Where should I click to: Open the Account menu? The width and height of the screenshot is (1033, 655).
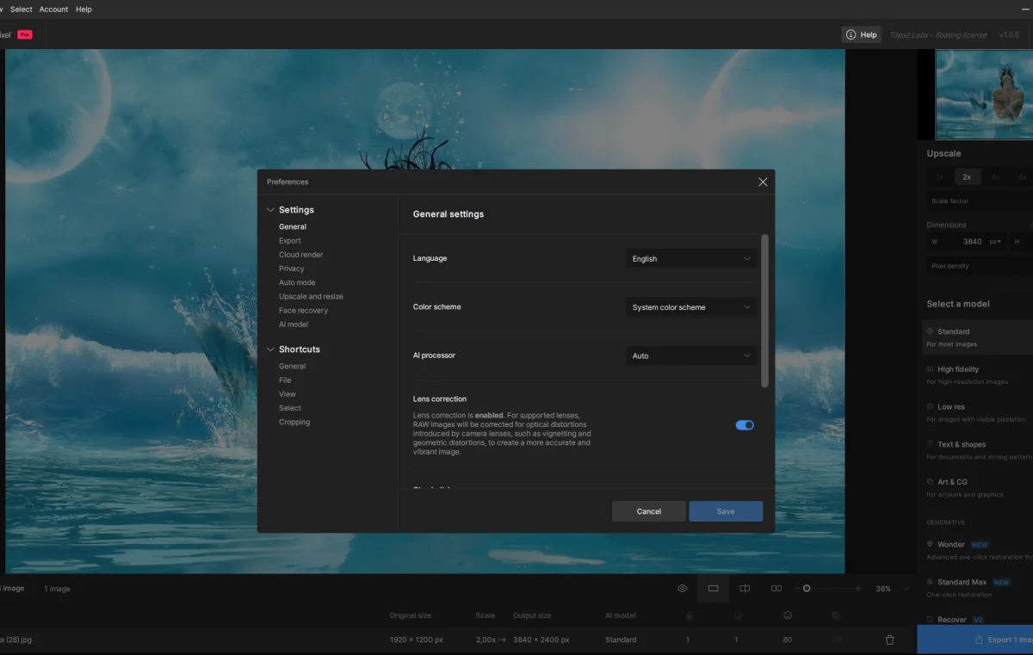[x=53, y=9]
